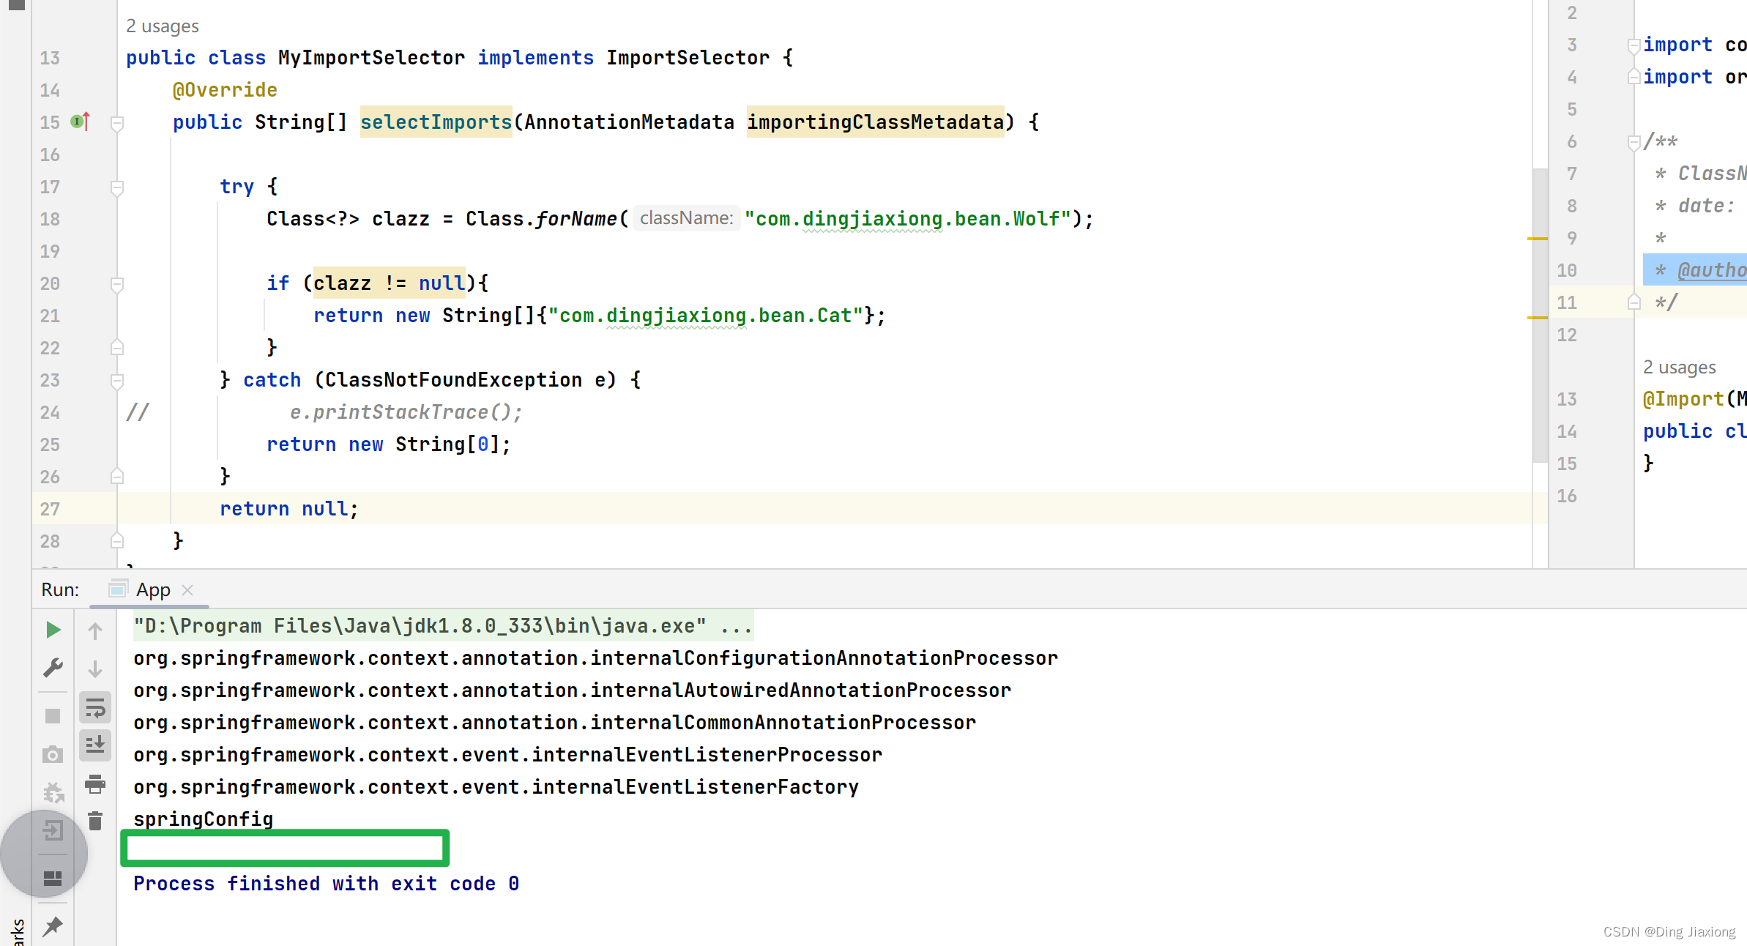Click 'Process finished with exit code 0'
Screen dimensions: 1747x946
click(x=326, y=883)
